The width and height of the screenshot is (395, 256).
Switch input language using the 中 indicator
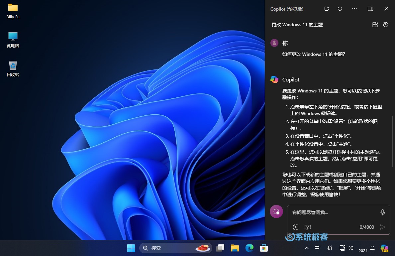(317, 248)
